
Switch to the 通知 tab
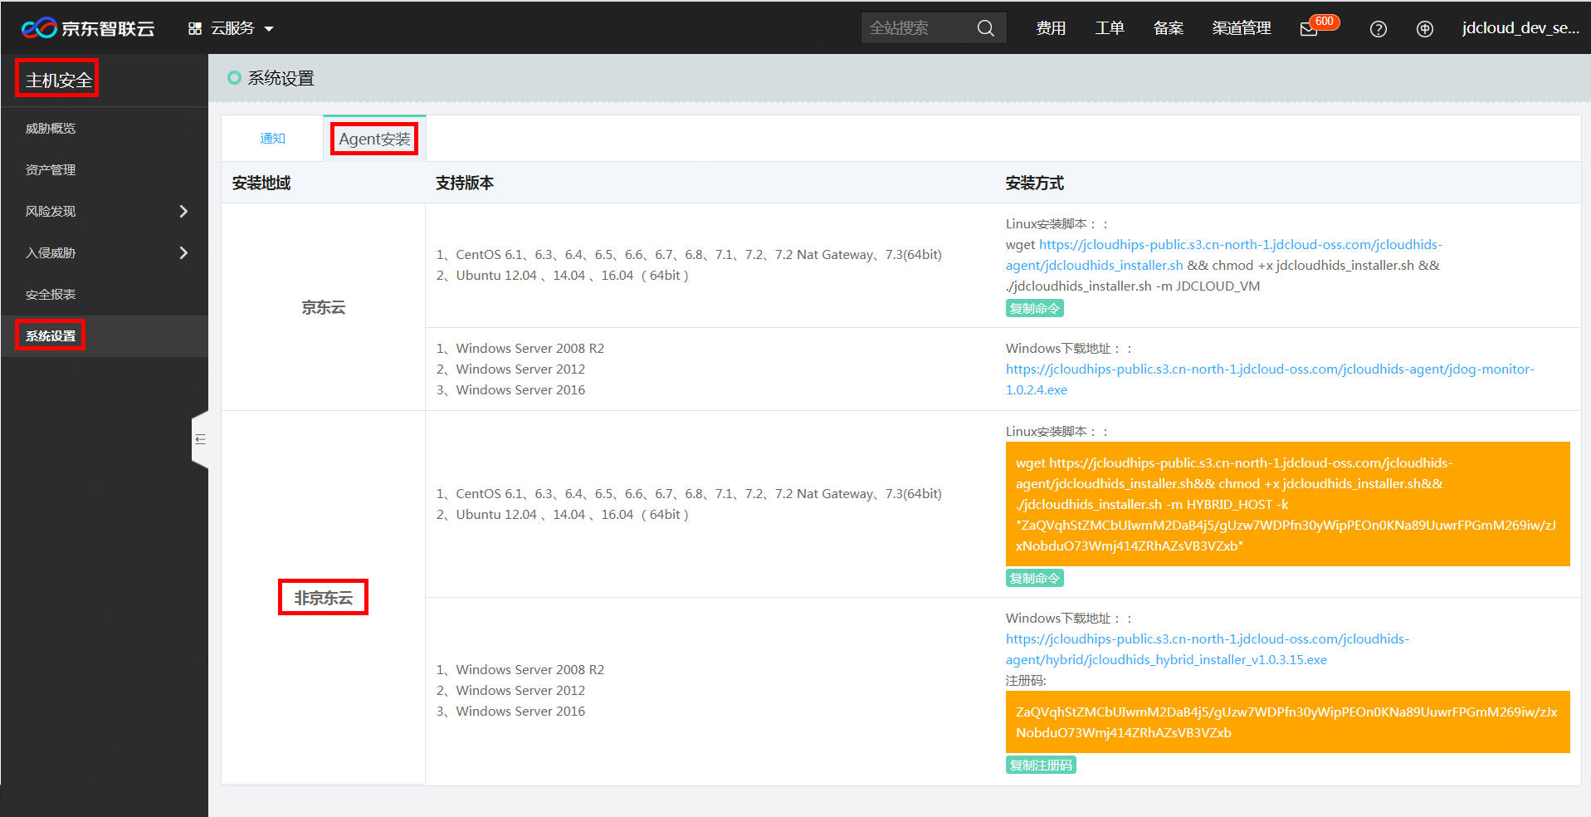pyautogui.click(x=272, y=138)
